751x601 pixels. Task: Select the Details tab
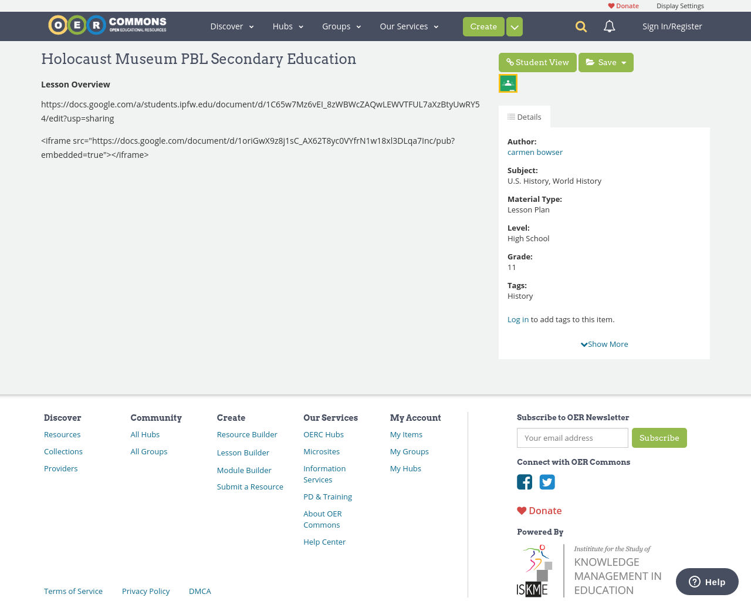click(x=525, y=116)
